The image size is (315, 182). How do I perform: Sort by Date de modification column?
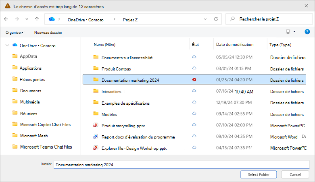point(235,45)
